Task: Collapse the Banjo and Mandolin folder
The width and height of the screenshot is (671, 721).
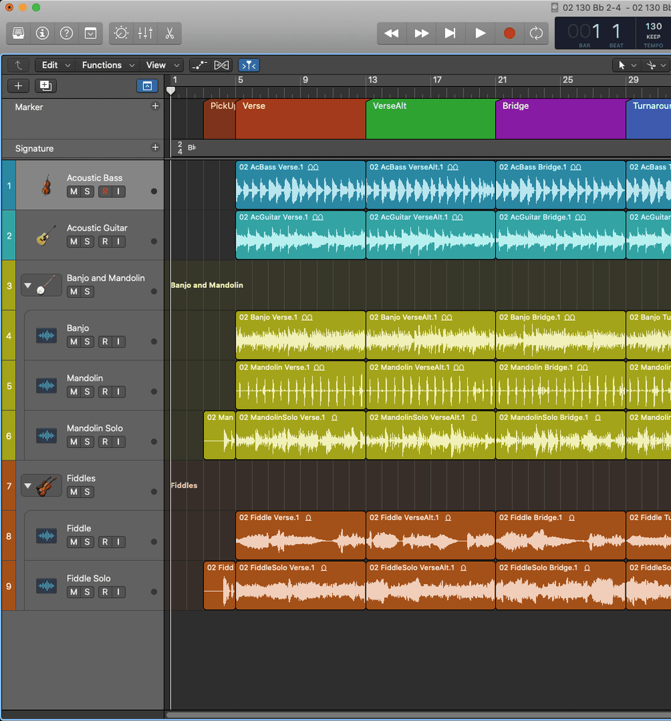Action: [x=28, y=285]
